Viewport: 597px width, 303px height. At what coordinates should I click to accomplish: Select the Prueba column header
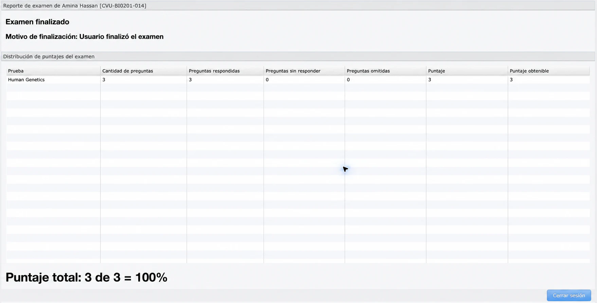(x=53, y=71)
